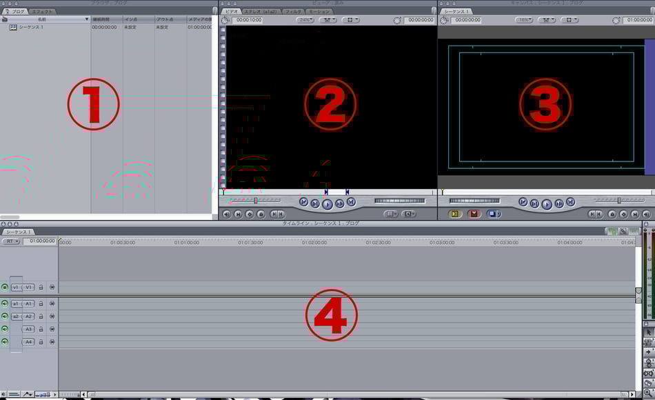Click the Canvas shuttle slider handle

619,201
